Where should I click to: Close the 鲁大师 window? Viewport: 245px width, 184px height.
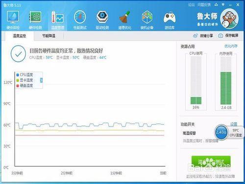click(238, 5)
